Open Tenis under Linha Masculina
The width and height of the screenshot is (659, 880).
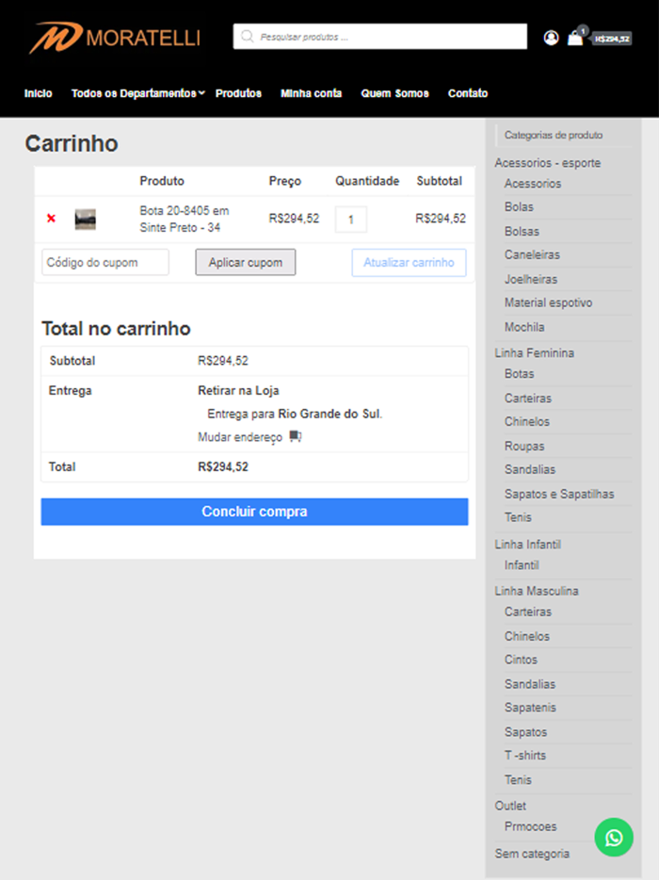click(x=518, y=779)
